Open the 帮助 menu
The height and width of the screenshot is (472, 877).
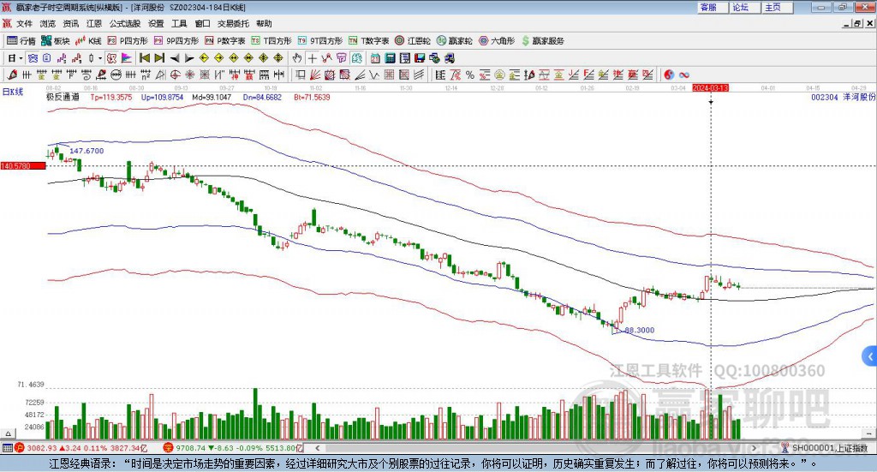(x=264, y=23)
